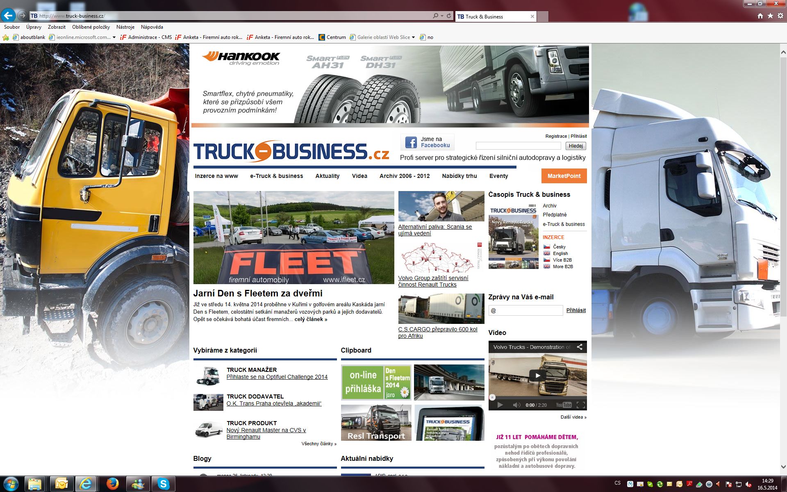The height and width of the screenshot is (492, 787).
Task: Open the Administrace - CMS bookmark
Action: (146, 37)
